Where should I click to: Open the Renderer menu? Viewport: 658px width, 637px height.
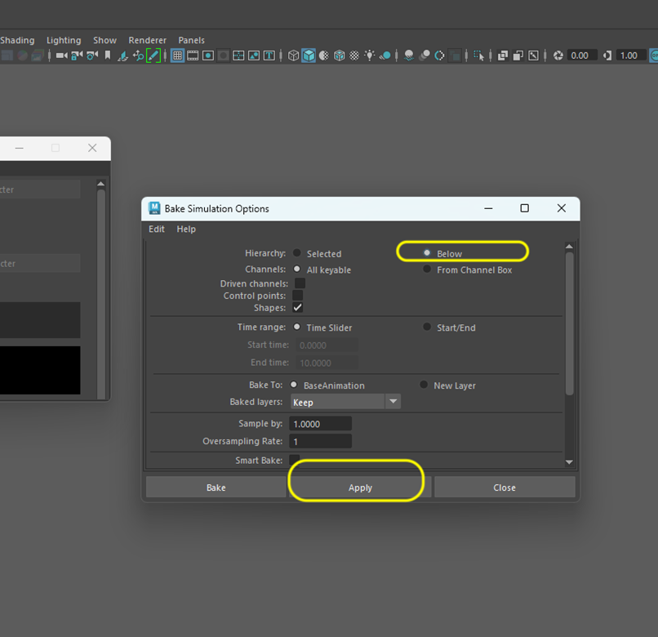tap(147, 40)
